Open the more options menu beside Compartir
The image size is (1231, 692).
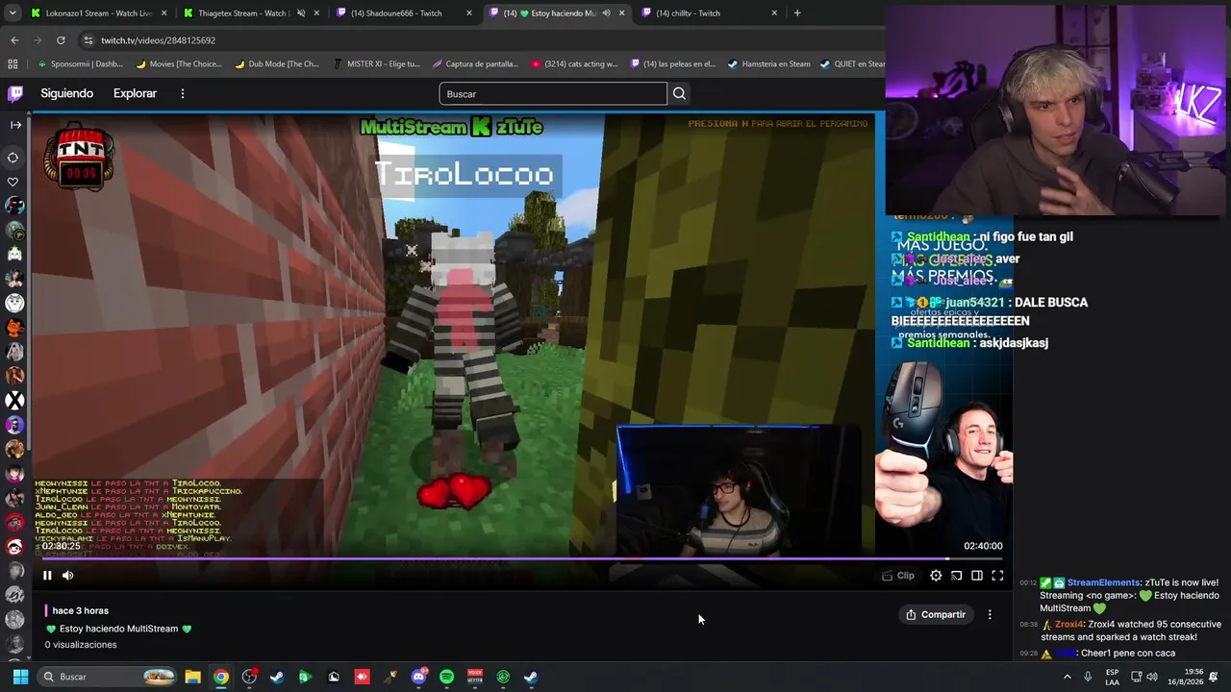[990, 615]
